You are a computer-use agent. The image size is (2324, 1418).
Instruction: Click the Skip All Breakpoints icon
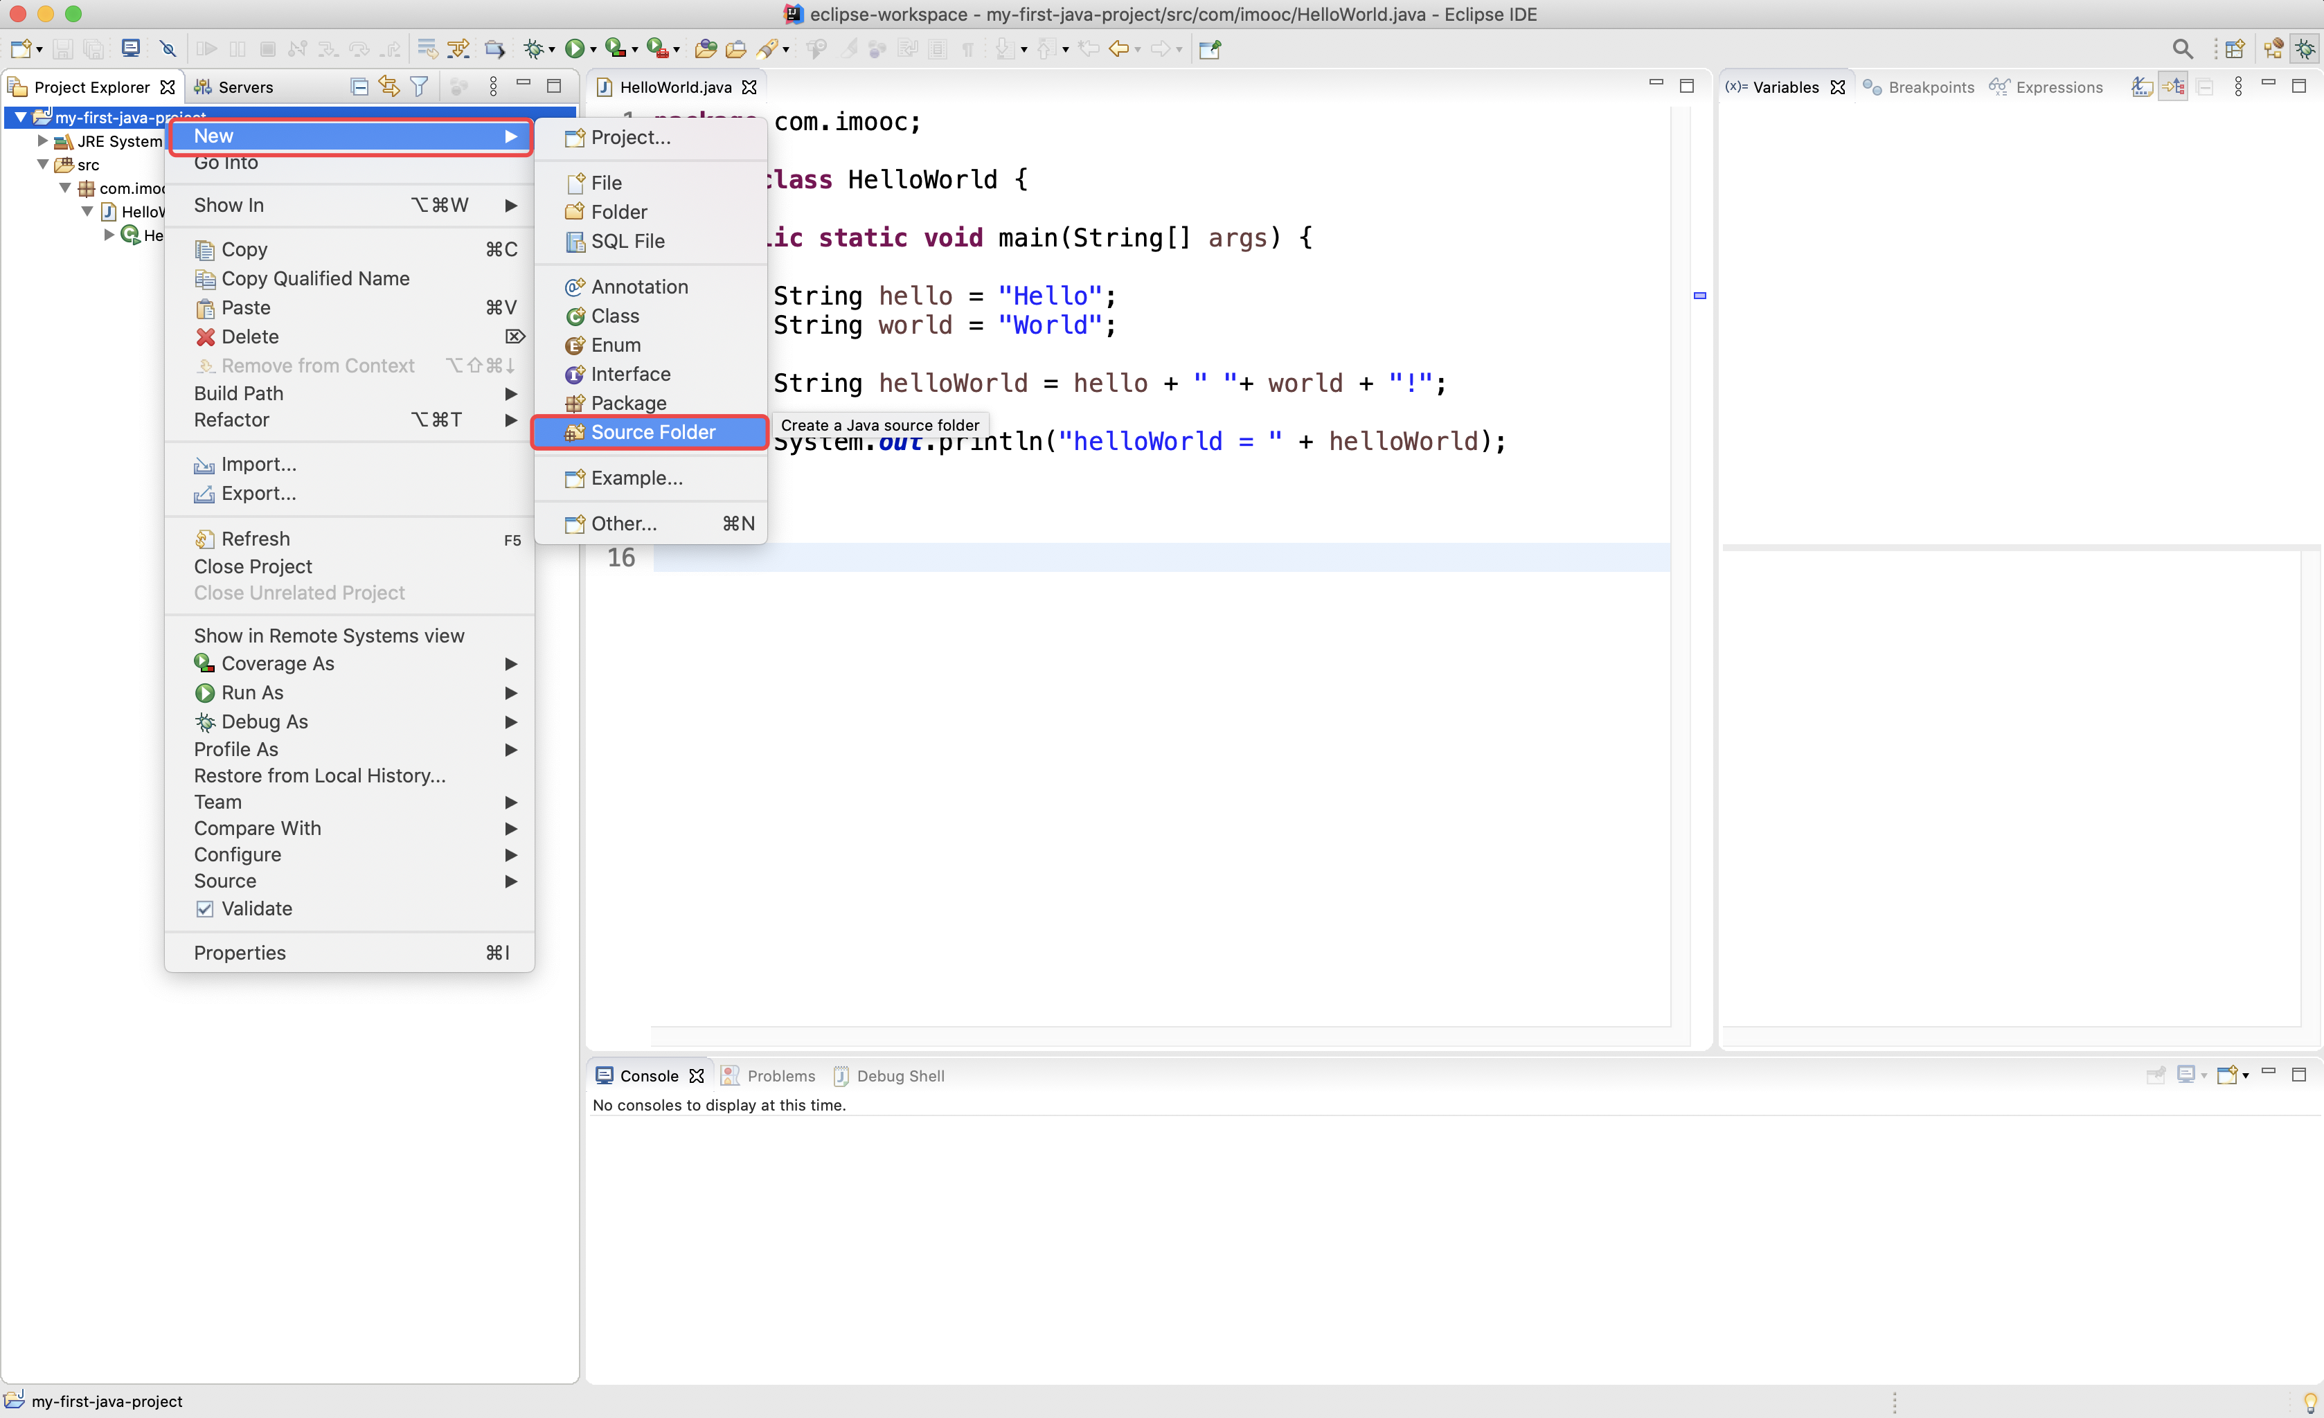coord(168,49)
